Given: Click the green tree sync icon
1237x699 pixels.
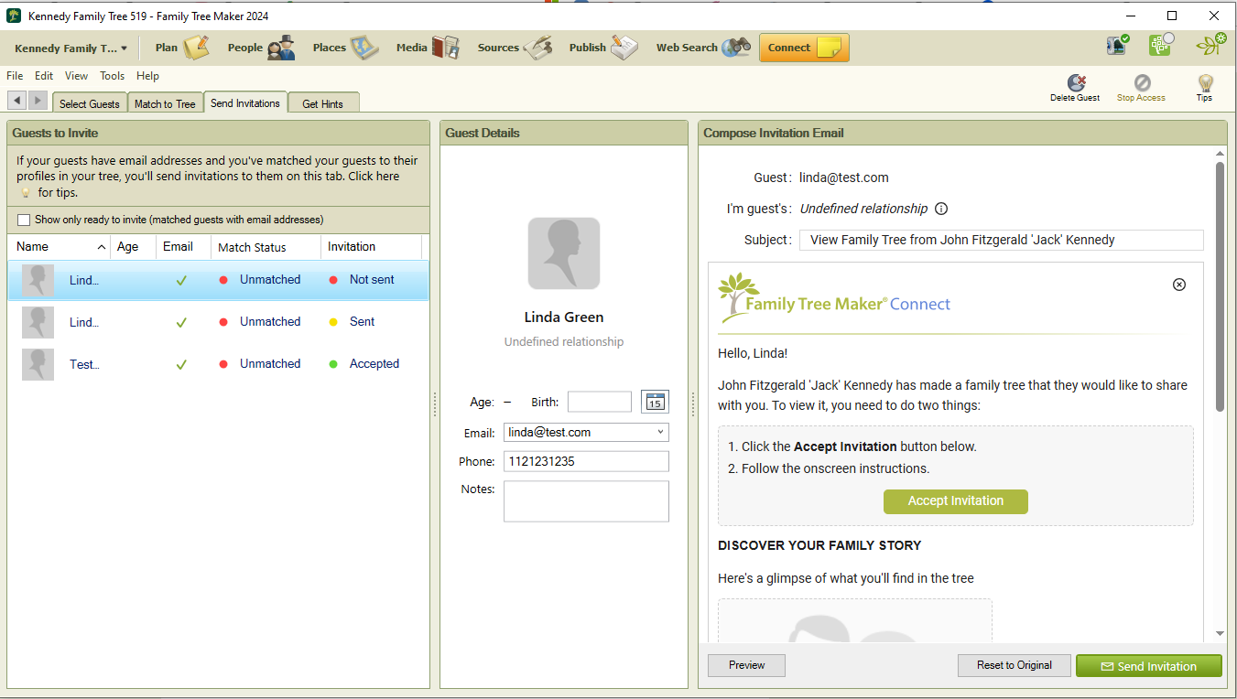Looking at the screenshot, I should (1161, 44).
